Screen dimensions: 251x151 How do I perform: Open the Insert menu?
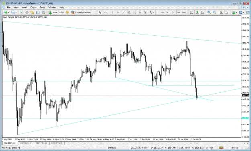click(x=24, y=7)
